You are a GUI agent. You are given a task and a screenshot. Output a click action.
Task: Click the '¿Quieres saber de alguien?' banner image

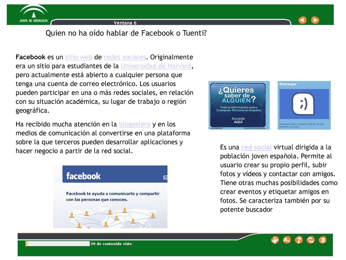tap(239, 105)
